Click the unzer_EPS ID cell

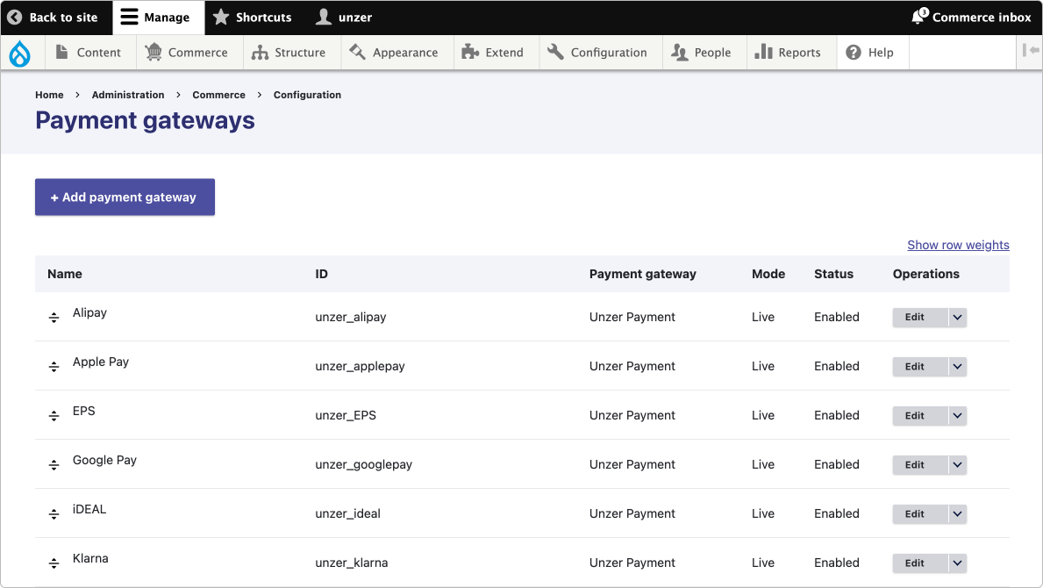click(x=346, y=416)
